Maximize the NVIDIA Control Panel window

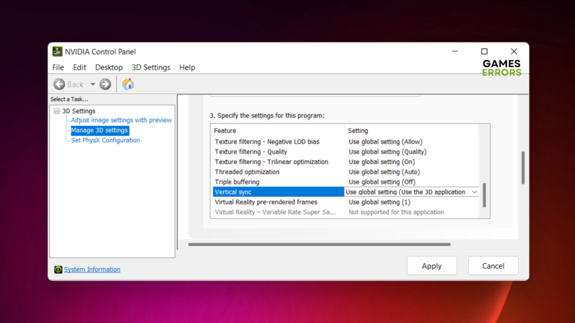pos(484,51)
